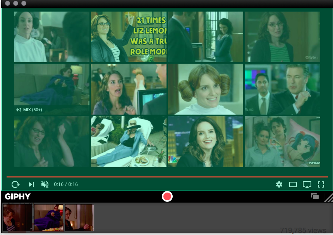This screenshot has height=235, width=333.
Task: Select the second captured GIF with blue blanket
Action: [x=48, y=218]
